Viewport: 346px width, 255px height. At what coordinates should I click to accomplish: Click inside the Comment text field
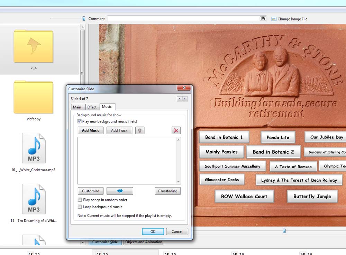click(x=184, y=19)
